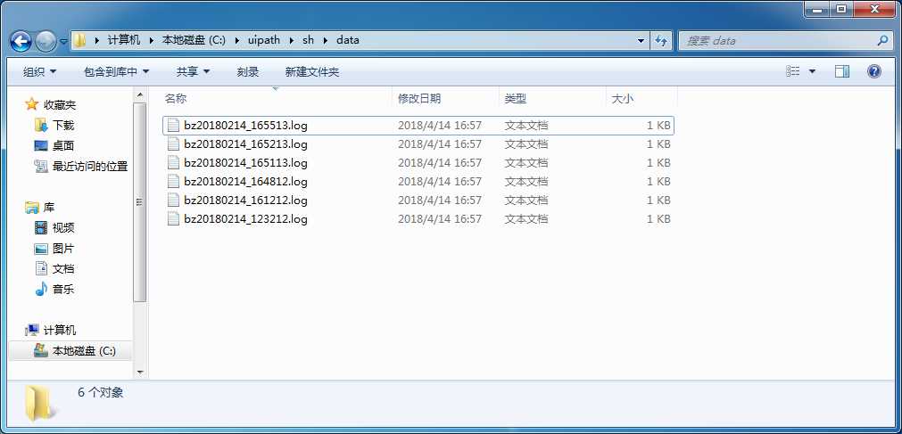Change the view with the view icon

coord(792,71)
